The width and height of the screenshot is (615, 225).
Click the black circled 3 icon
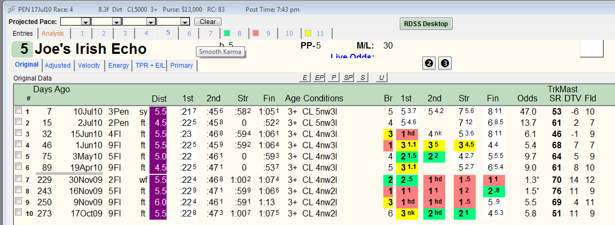444,63
